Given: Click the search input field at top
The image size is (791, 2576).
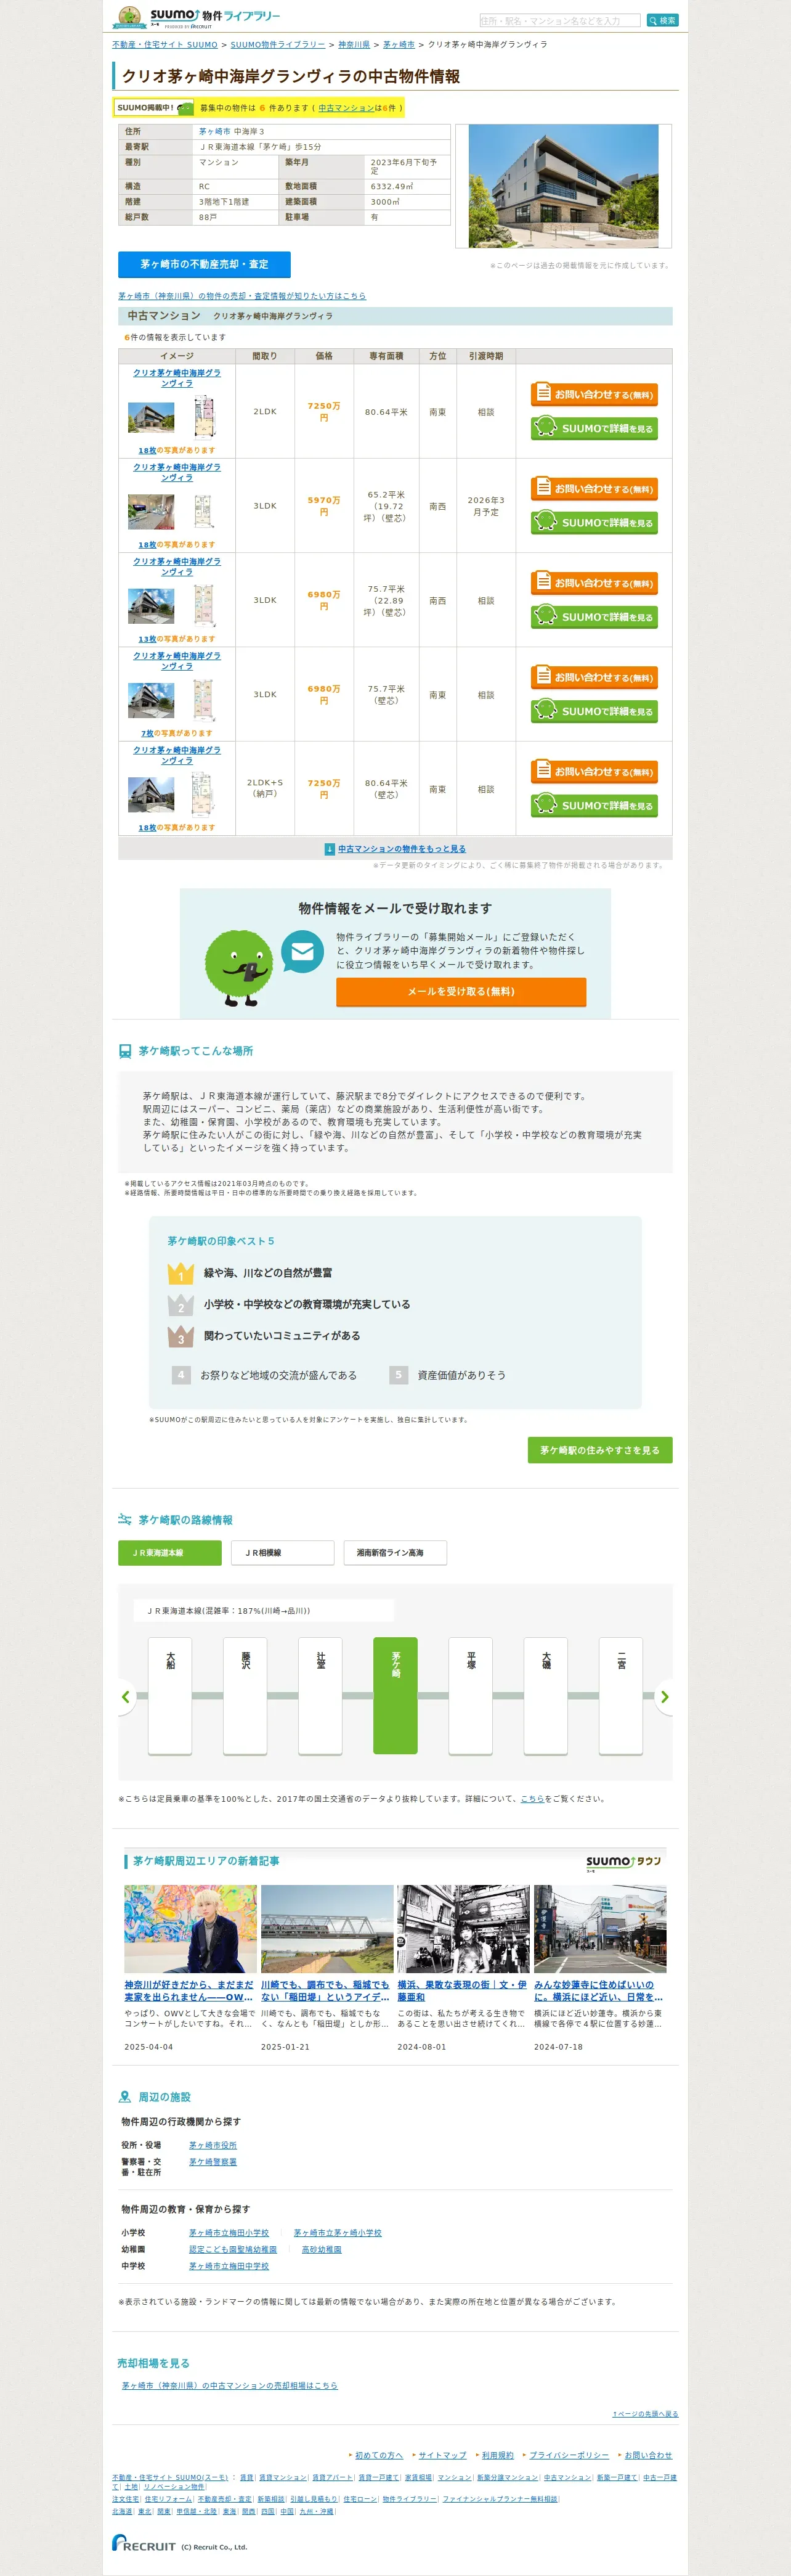Looking at the screenshot, I should pyautogui.click(x=559, y=20).
